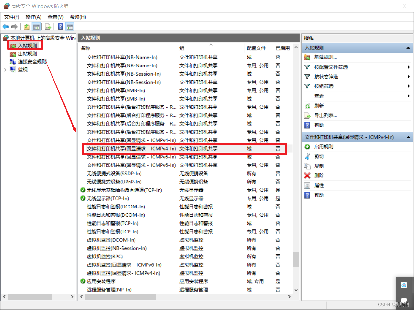Select the 虚拟机监控(RPC) rule row
Viewport: 414px width, 310px height.
point(185,257)
